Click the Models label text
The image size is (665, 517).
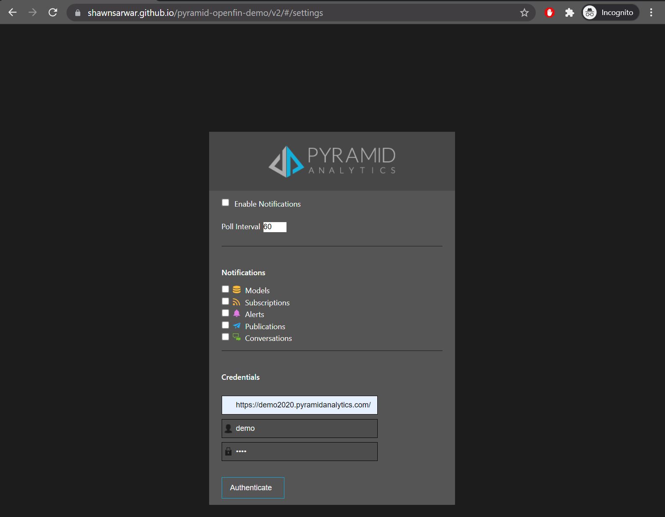point(257,291)
